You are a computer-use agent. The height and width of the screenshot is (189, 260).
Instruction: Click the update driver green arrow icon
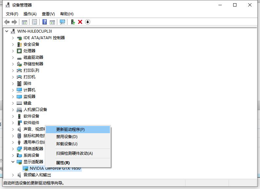coord(73,22)
